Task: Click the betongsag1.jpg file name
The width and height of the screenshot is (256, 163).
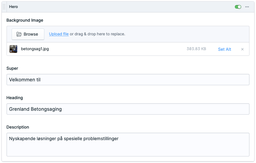Action: (x=35, y=49)
